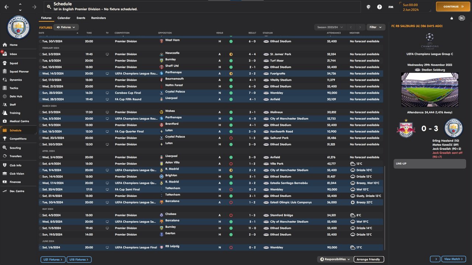Tick the circle beside Sat, 3/2/2024
This screenshot has height=265, width=472.
[41, 54]
